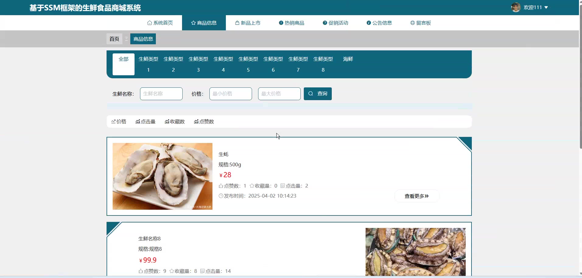
Task: Click the 生蚝 product title
Action: [223, 154]
